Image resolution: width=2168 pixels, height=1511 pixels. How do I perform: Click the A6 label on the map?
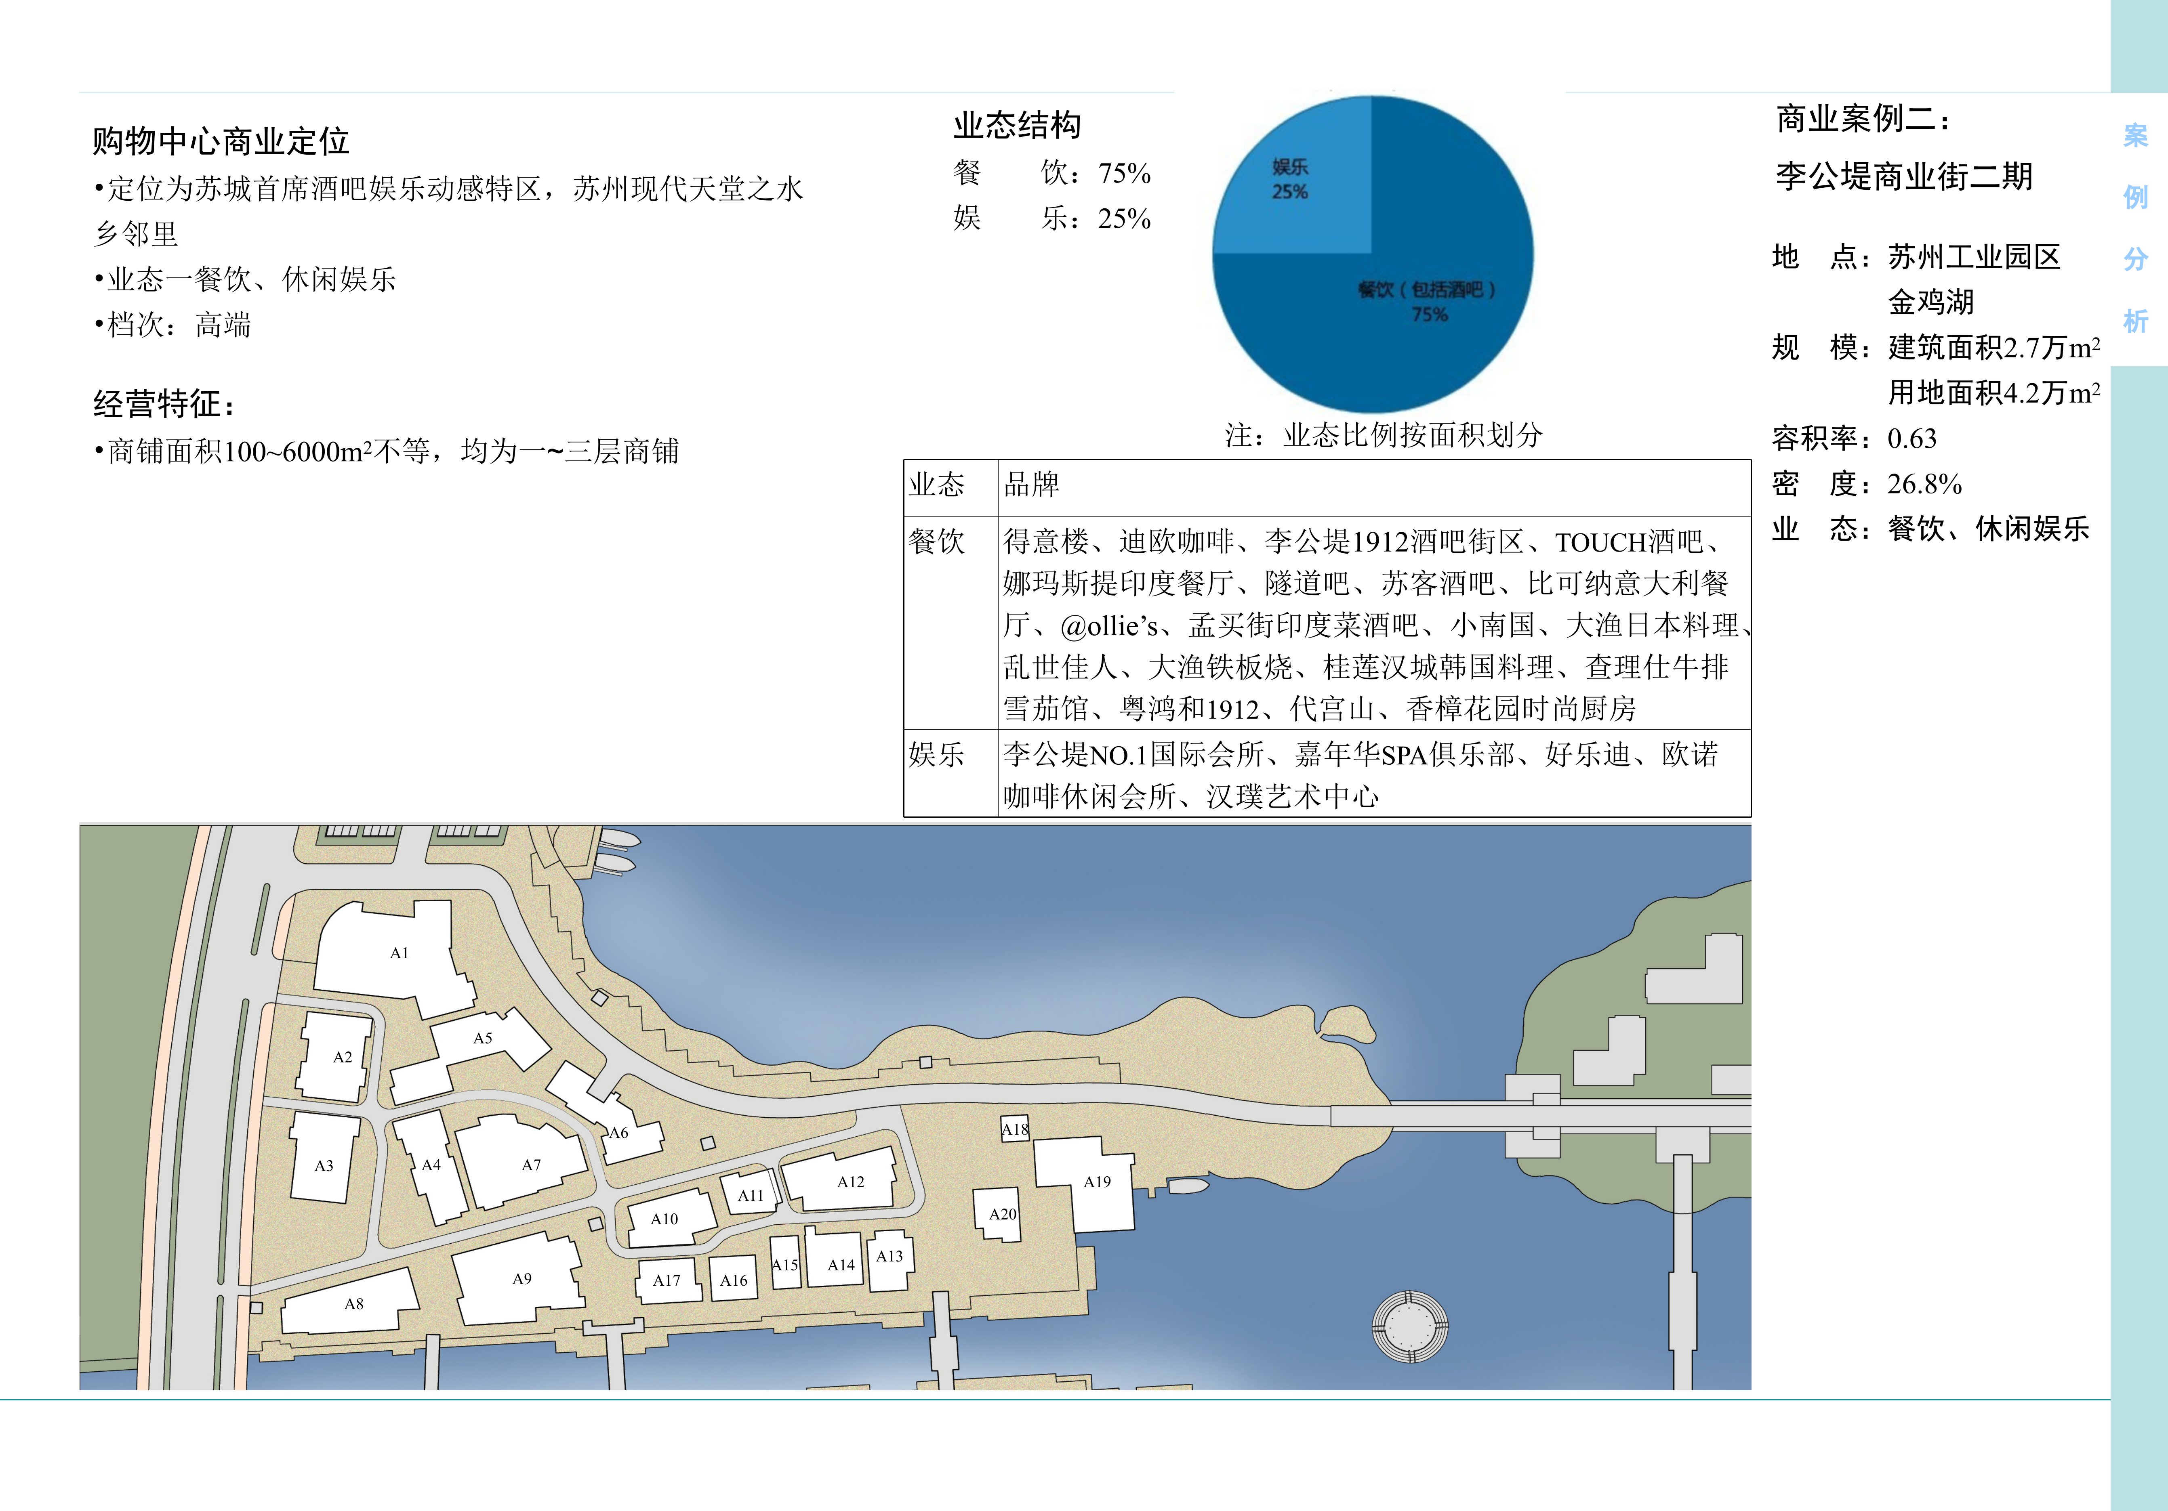point(618,1133)
